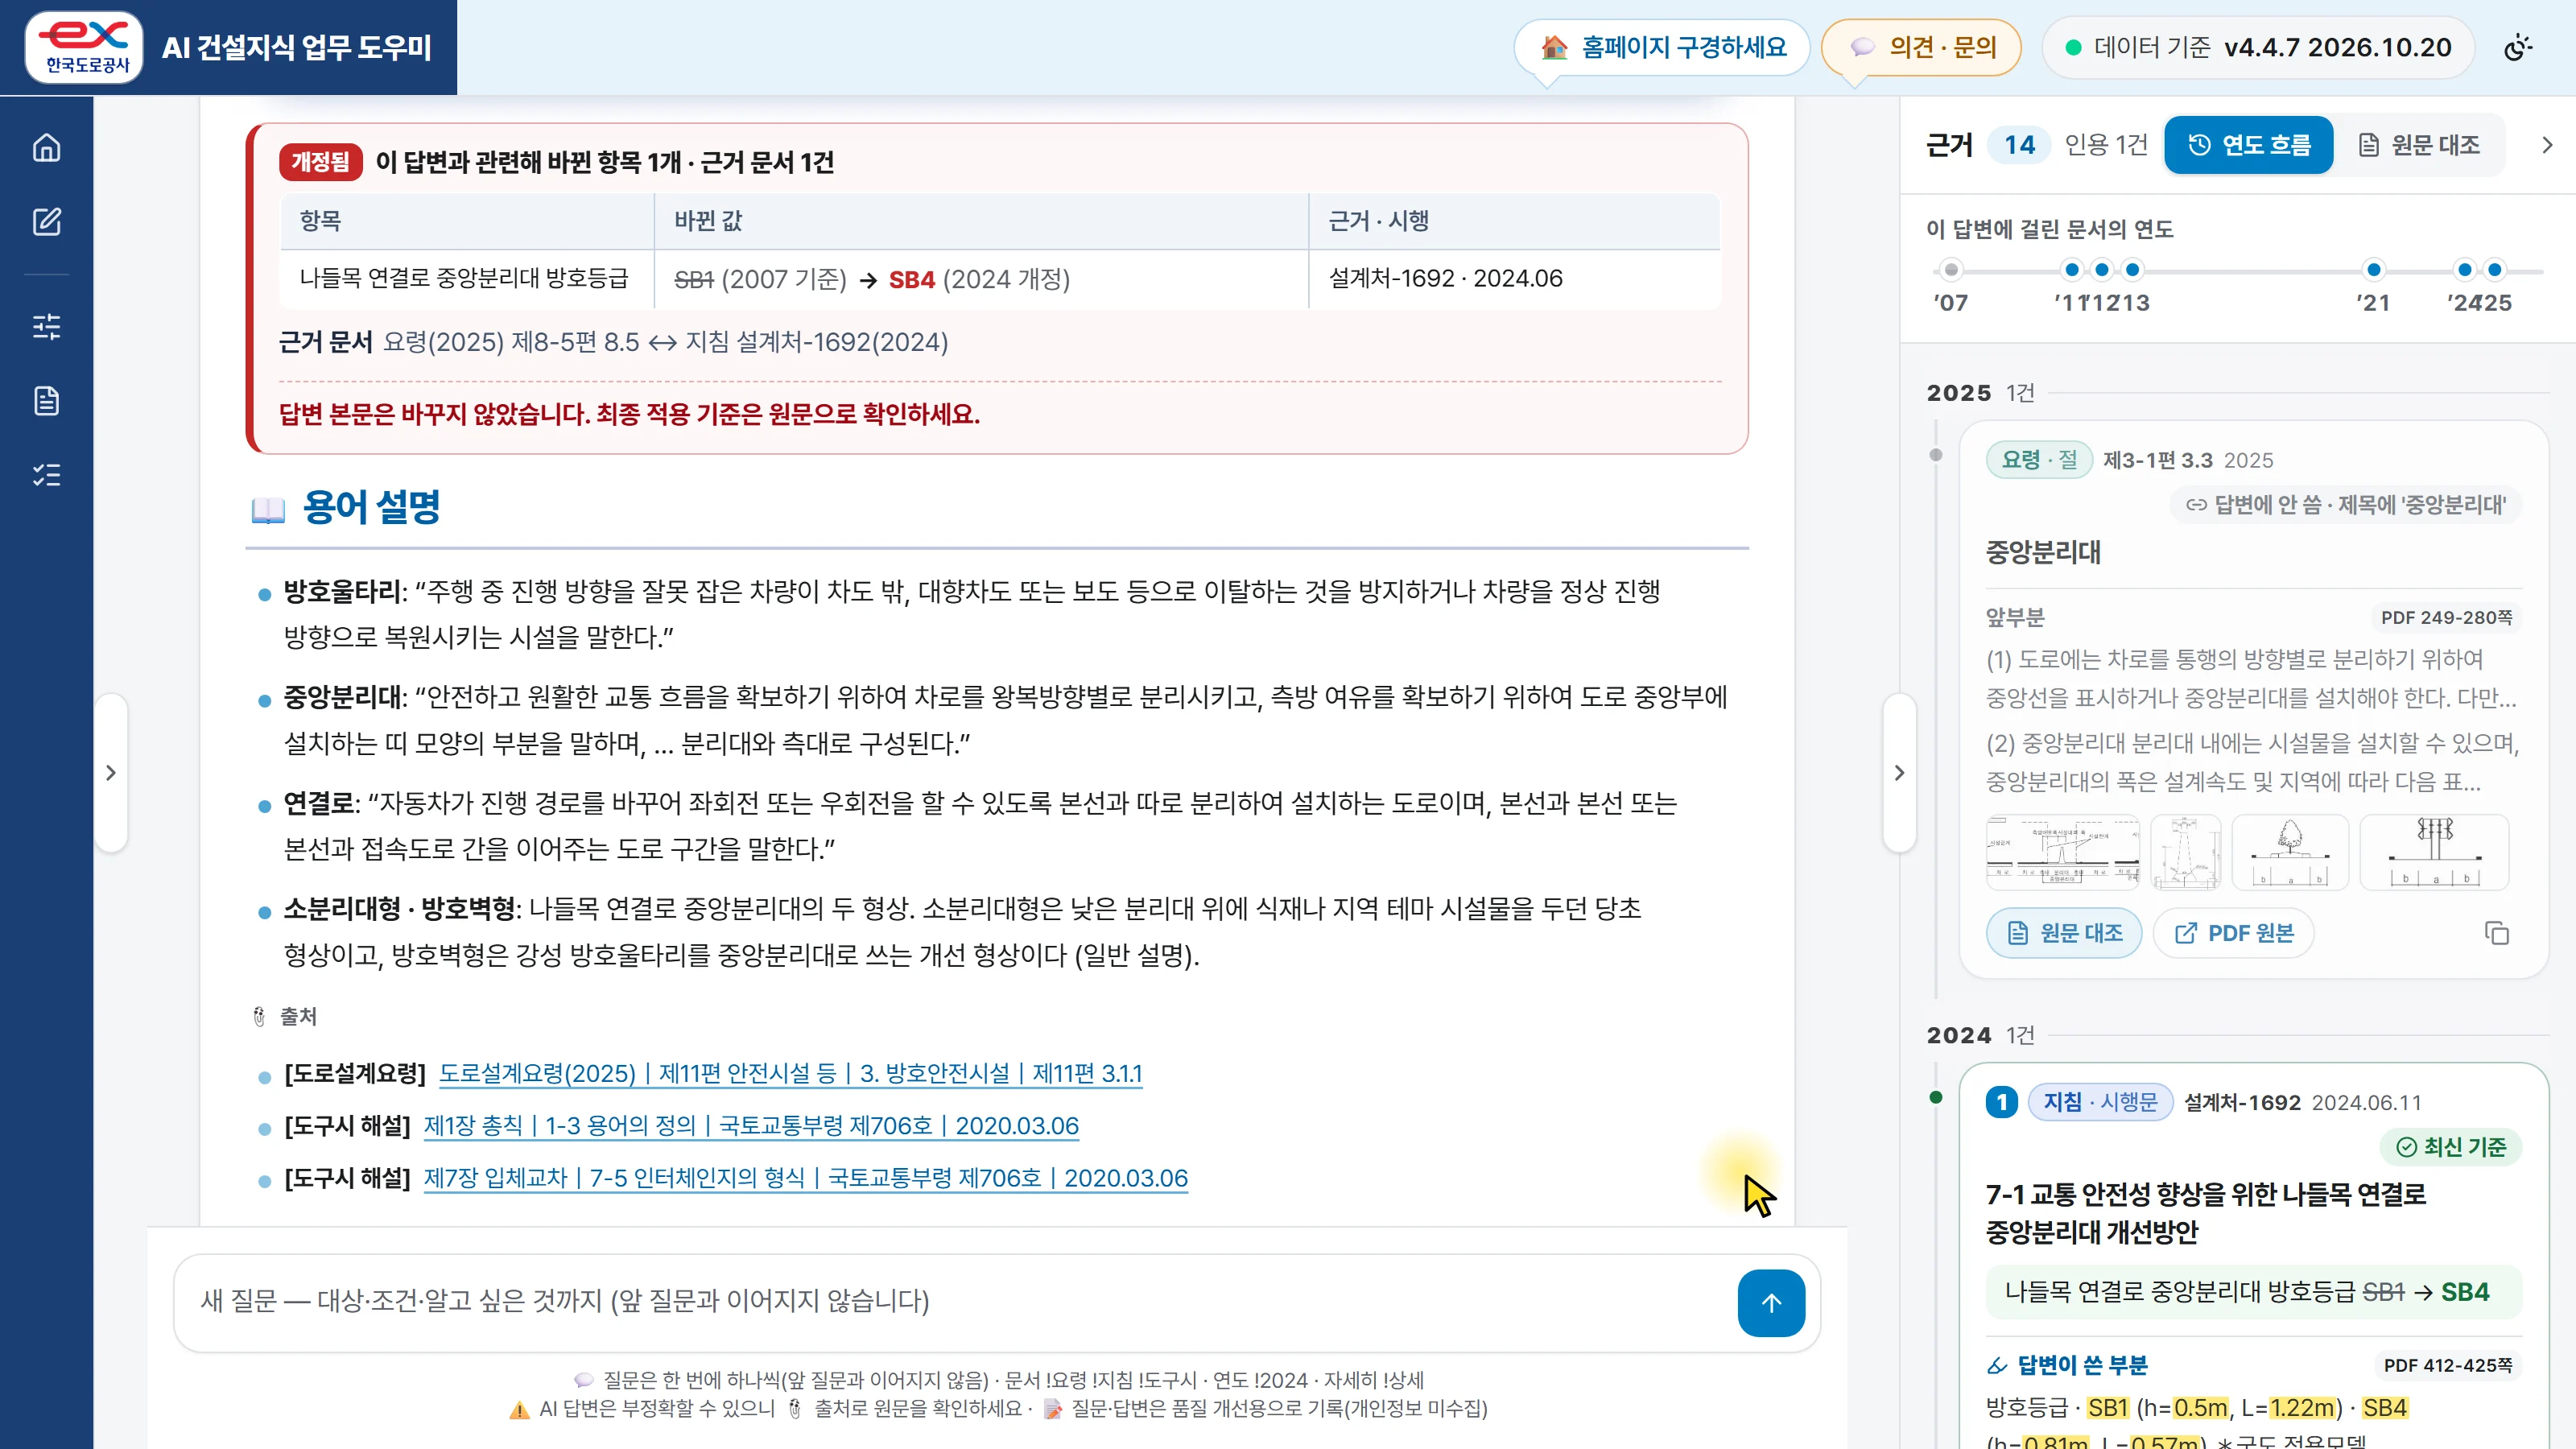Expand the left collapsed panel chevron

[x=111, y=772]
